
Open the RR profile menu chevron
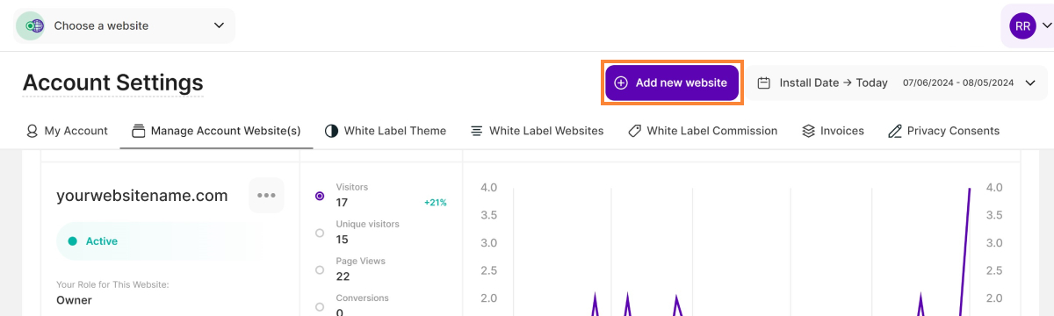pos(1046,26)
